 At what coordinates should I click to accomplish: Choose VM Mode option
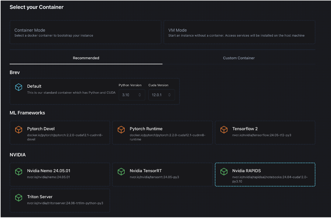(x=239, y=32)
